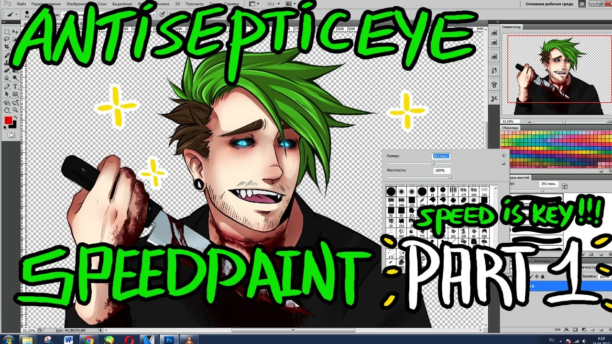
Task: Select the Type (T) tool
Action: point(16,86)
